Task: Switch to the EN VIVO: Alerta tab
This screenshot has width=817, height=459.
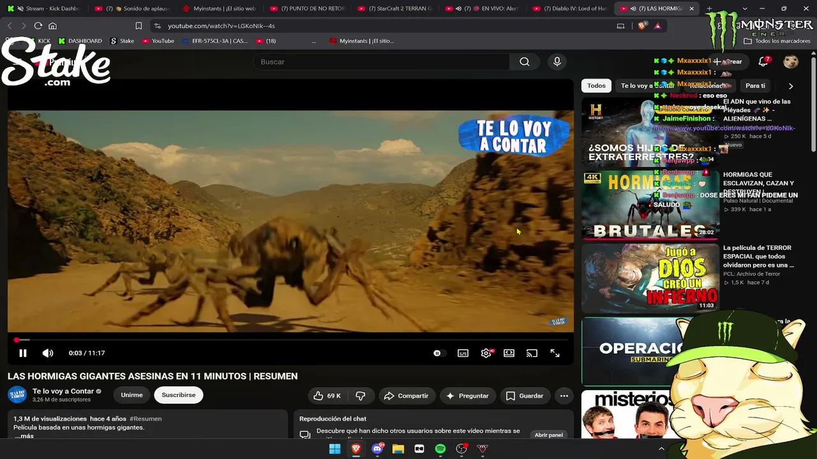Action: [483, 8]
